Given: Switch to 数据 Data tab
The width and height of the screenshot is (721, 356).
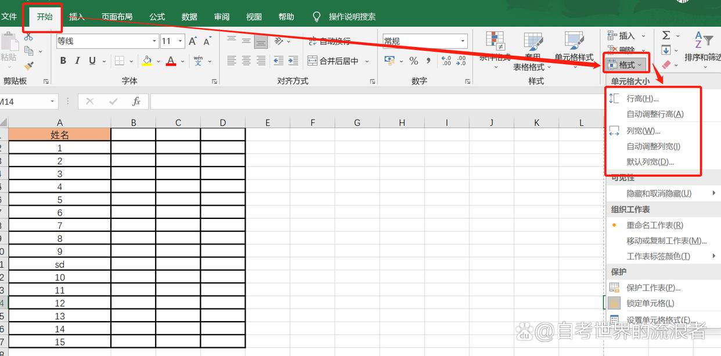Looking at the screenshot, I should coord(189,17).
